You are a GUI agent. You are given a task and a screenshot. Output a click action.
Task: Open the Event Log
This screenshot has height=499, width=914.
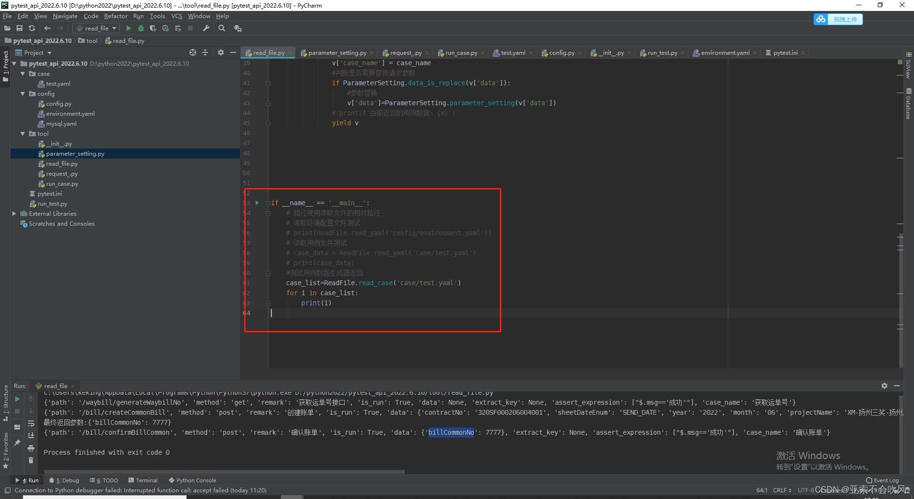(x=882, y=480)
